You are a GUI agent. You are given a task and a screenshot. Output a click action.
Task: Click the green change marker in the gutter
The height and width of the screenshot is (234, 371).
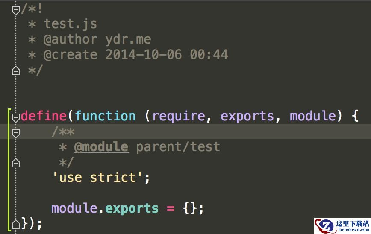tap(9, 170)
